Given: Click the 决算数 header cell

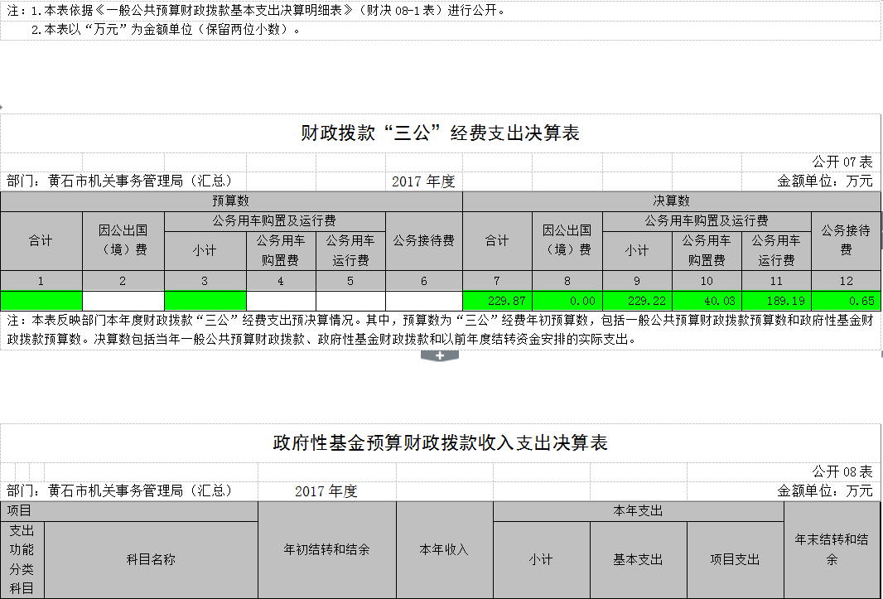Looking at the screenshot, I should [x=672, y=201].
